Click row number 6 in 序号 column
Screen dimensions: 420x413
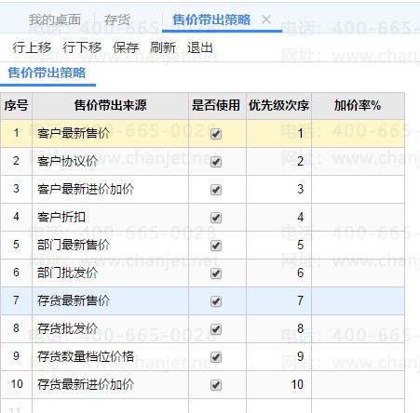point(16,273)
